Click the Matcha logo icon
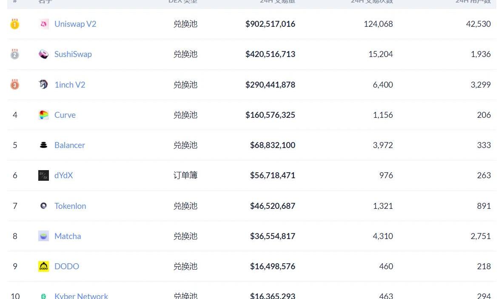Screen dimensions: 504x299 (x=43, y=236)
